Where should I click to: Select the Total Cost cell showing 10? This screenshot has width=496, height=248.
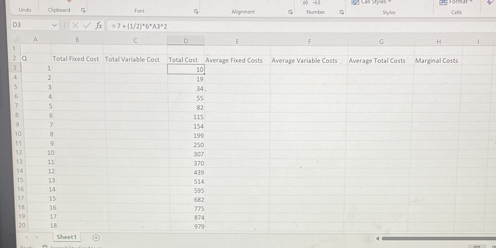pos(186,70)
